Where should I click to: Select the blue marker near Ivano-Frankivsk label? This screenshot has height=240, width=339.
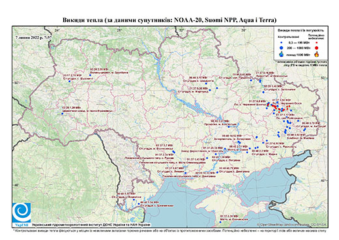(x=63, y=113)
